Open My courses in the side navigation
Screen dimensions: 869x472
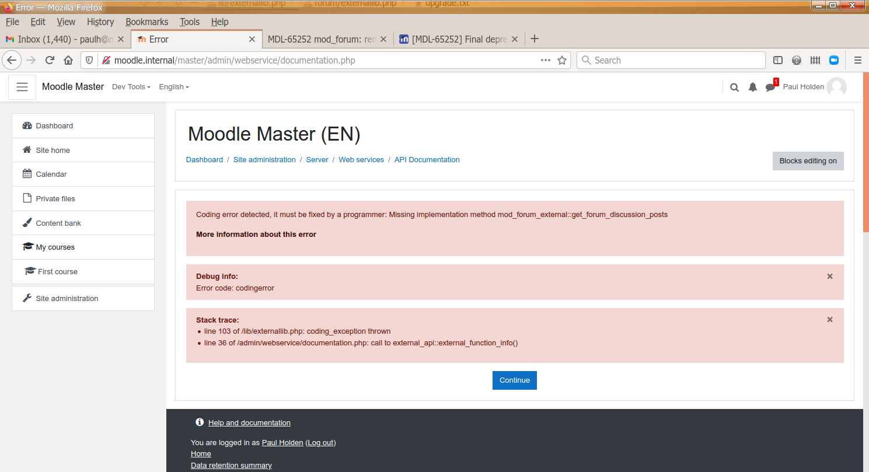coord(83,247)
